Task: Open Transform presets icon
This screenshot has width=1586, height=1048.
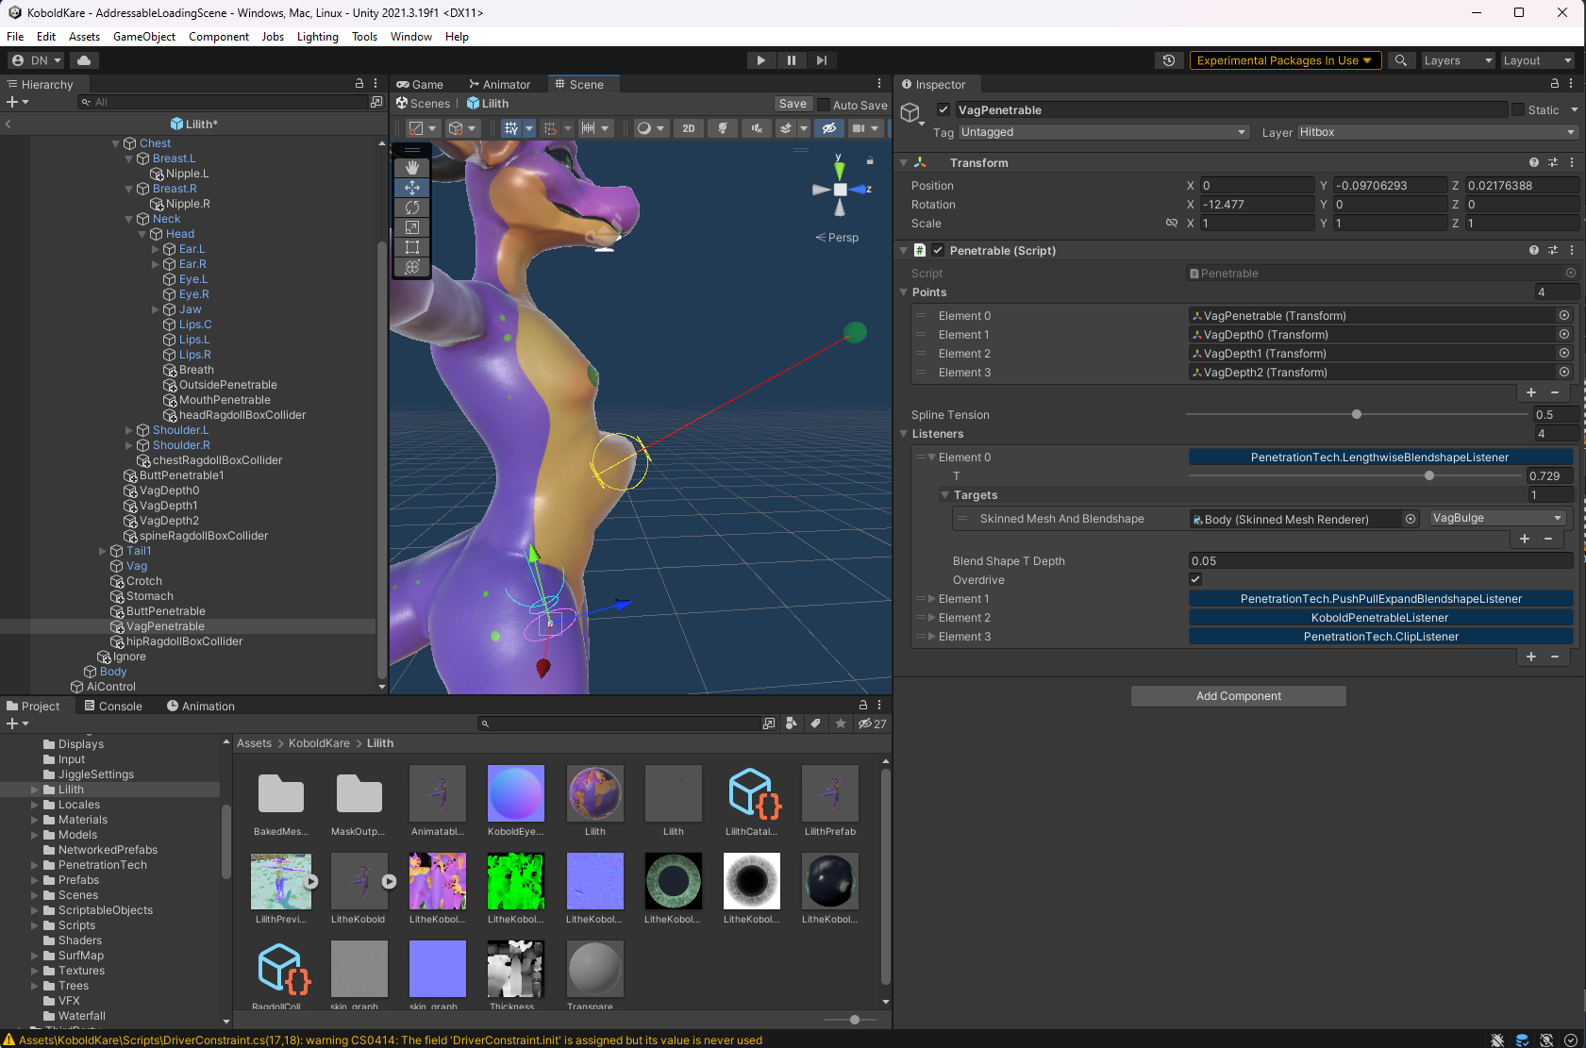Action: (1553, 163)
